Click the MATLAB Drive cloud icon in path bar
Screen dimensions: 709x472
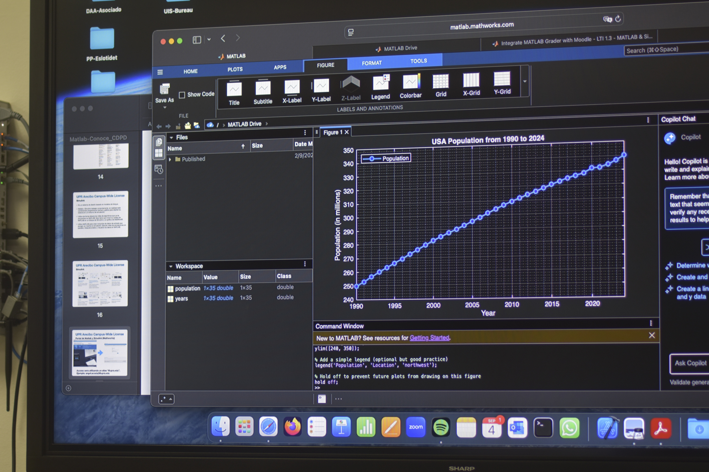(210, 125)
